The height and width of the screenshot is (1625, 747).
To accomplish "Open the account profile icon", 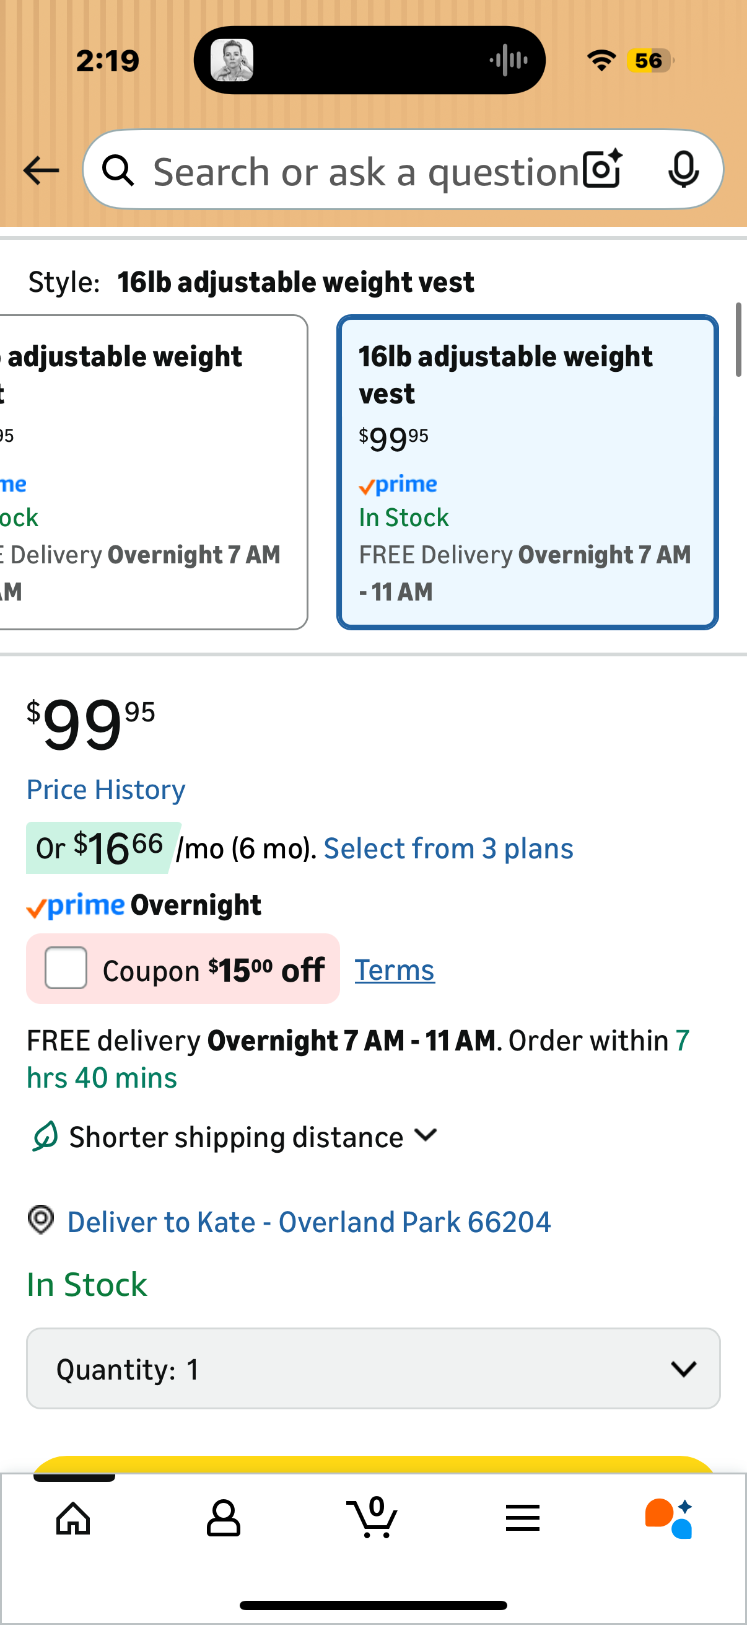I will (223, 1518).
